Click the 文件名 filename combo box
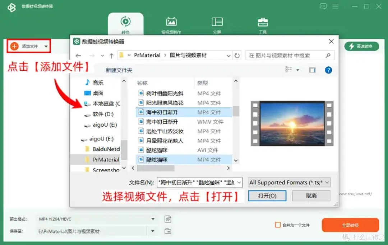388x245 pixels. 199,183
